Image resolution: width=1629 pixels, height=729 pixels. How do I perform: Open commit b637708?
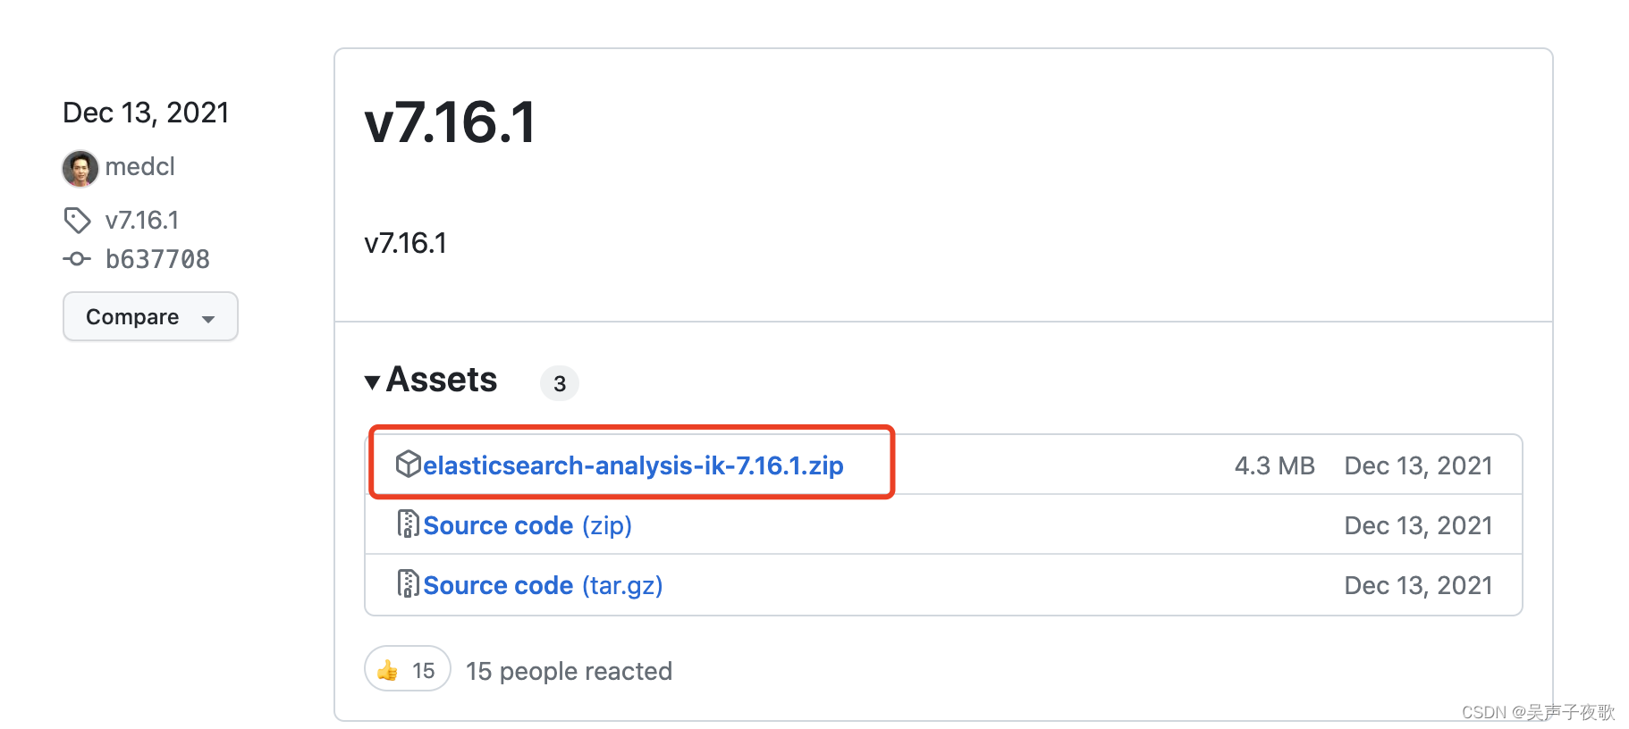(157, 259)
